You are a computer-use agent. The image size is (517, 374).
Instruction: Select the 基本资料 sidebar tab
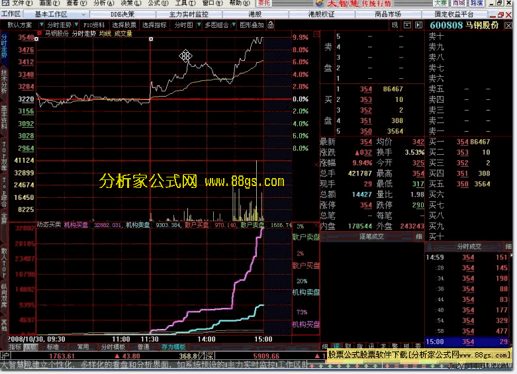coord(4,117)
